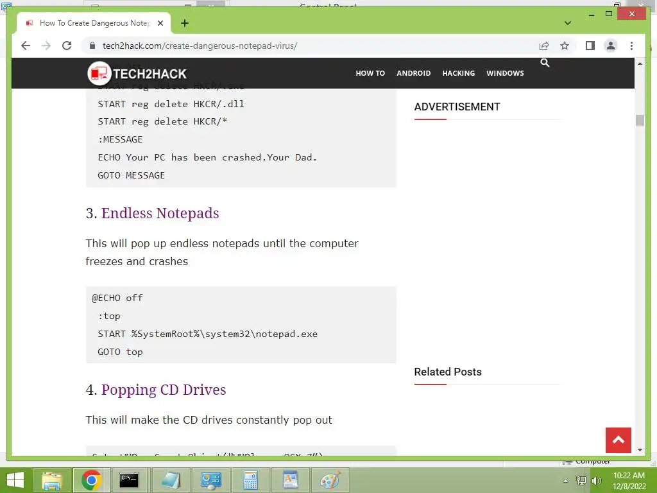
Task: Bookmark this tab with the star icon
Action: [x=565, y=46]
